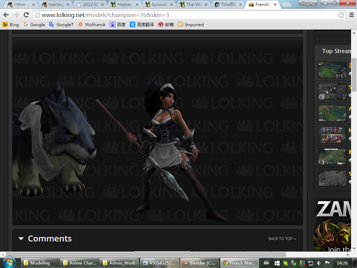Click the volume speaker tray icon
This screenshot has width=357, height=268.
click(x=319, y=263)
